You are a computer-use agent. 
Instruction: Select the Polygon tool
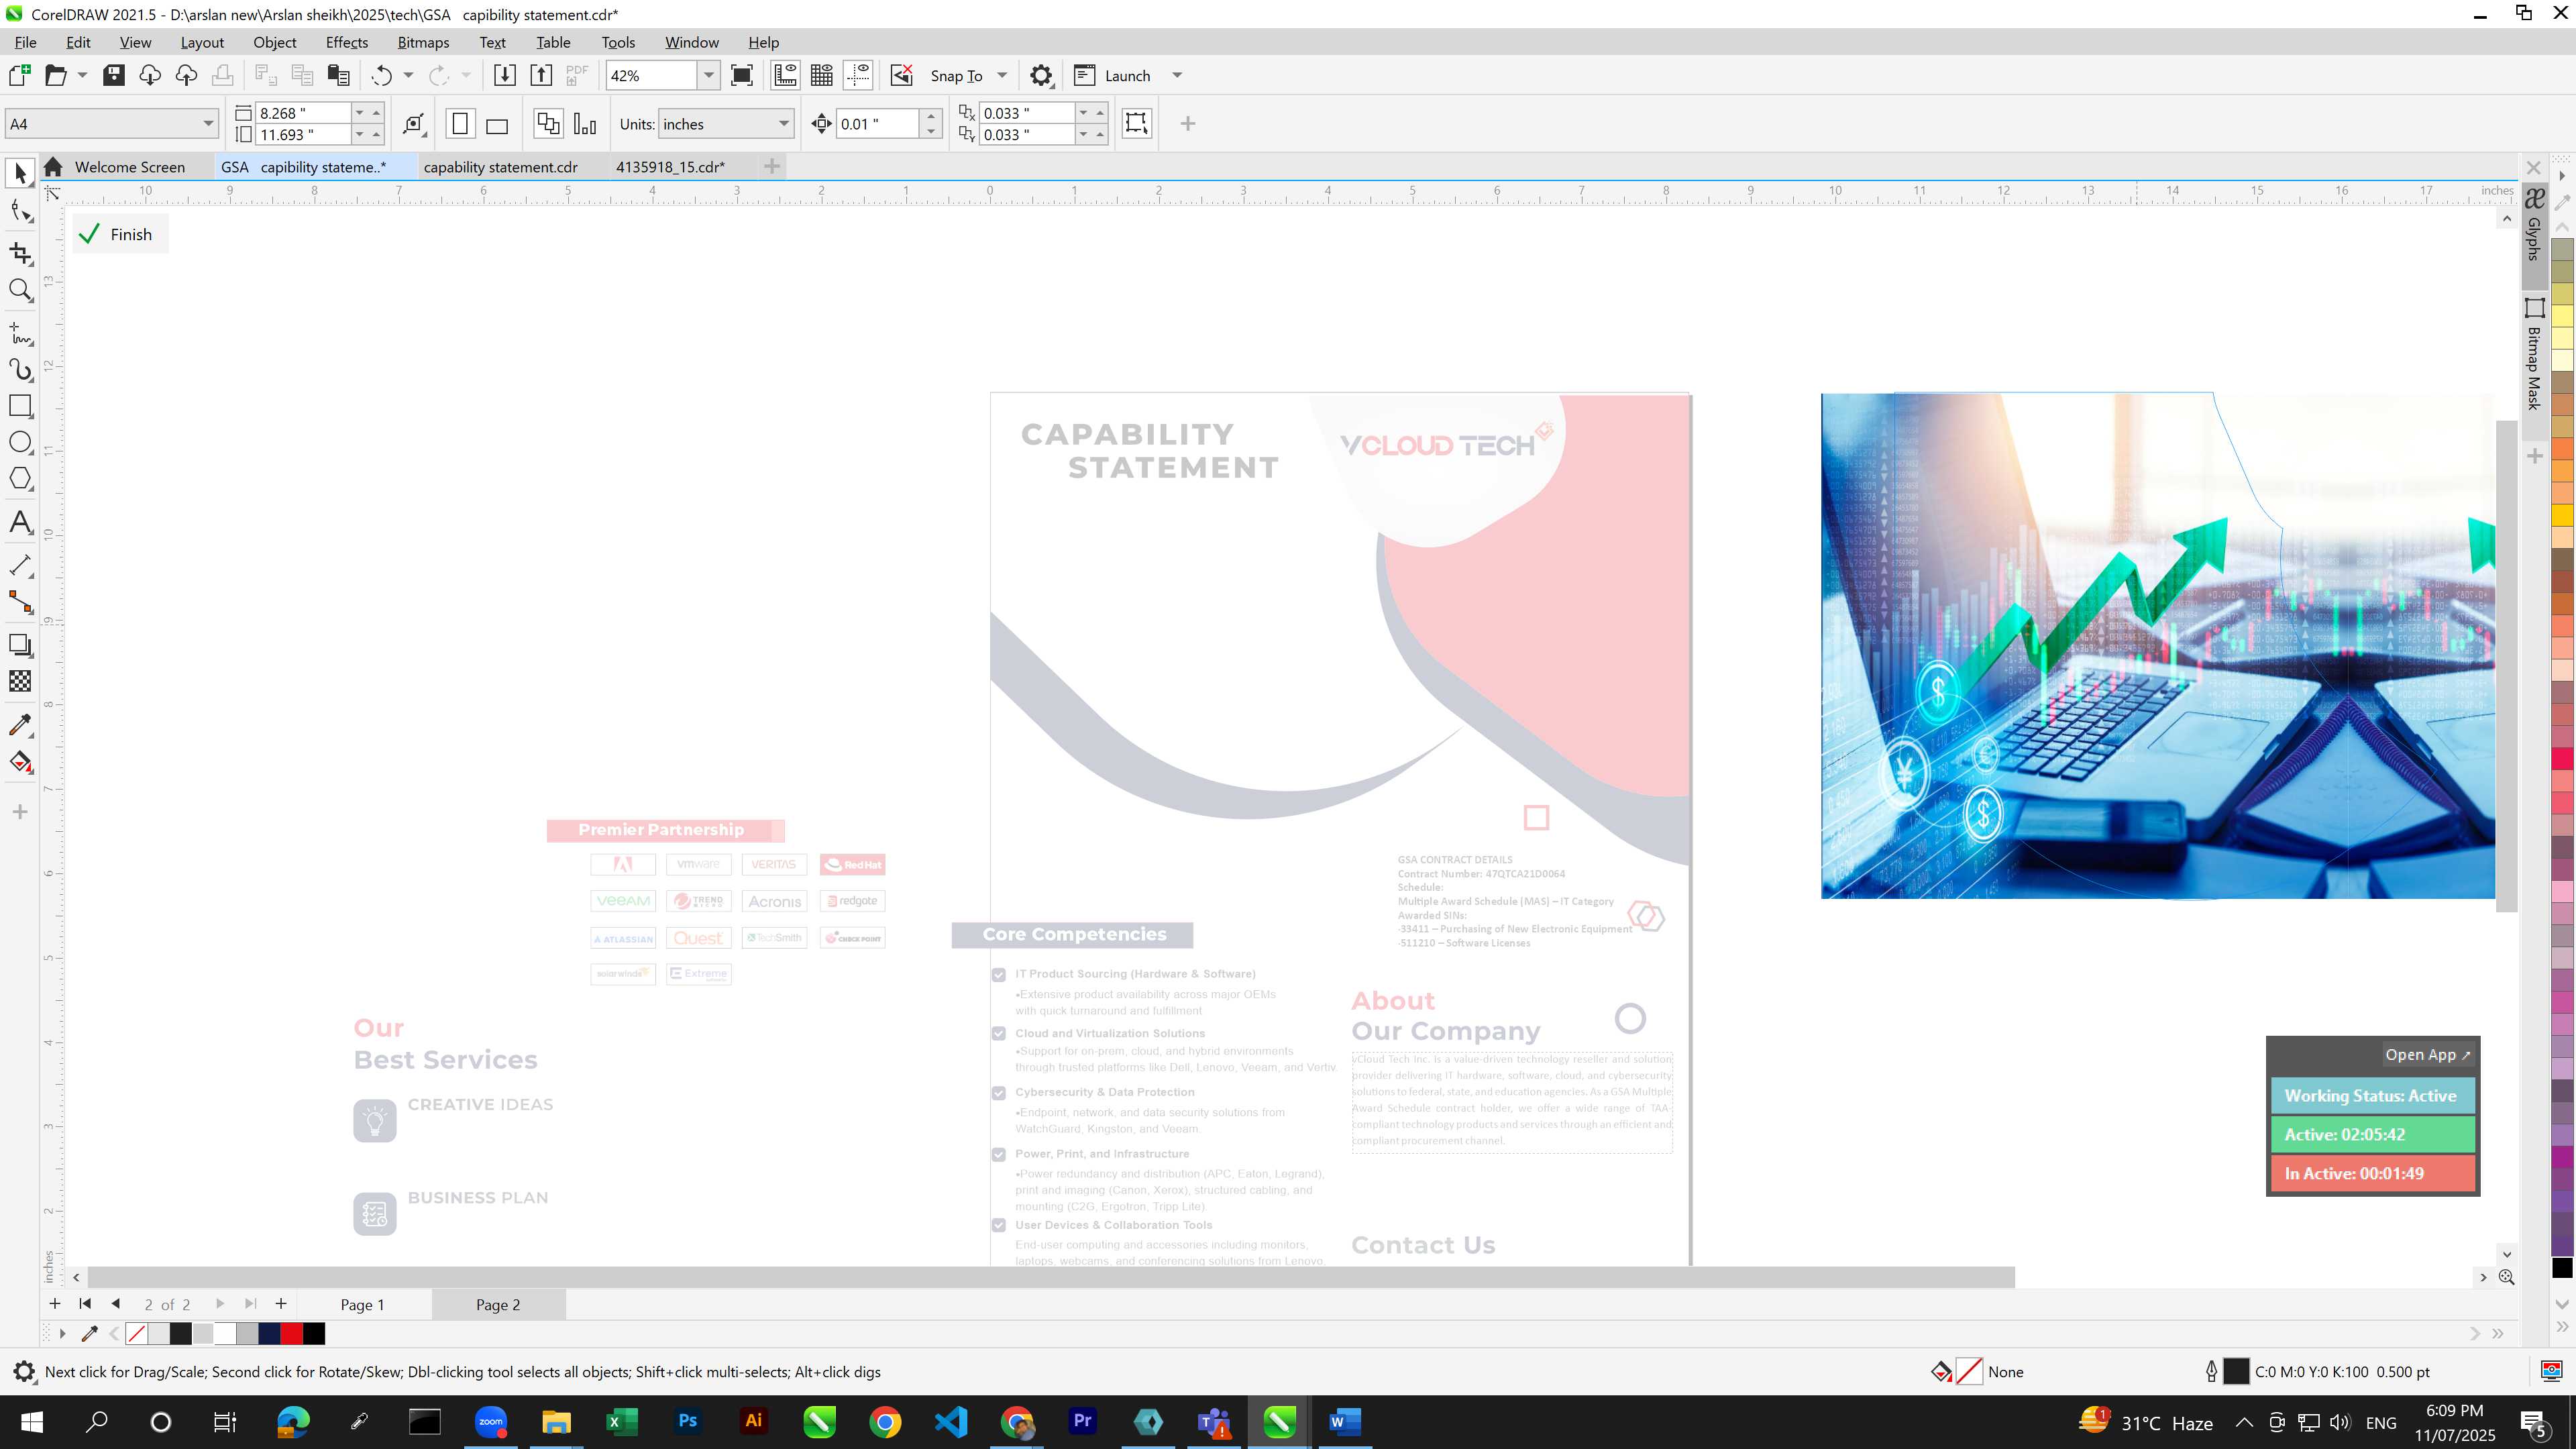[x=20, y=479]
